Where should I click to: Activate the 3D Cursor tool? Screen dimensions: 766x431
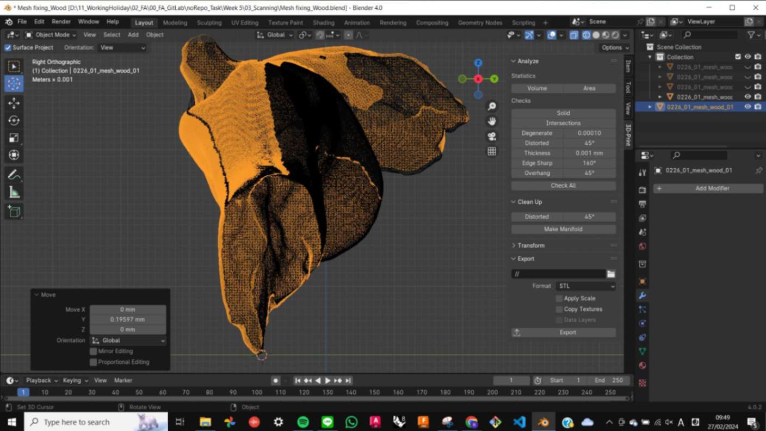[x=14, y=83]
